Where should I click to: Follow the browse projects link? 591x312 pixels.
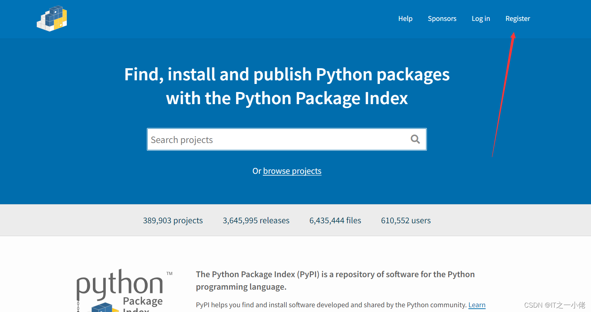[292, 171]
